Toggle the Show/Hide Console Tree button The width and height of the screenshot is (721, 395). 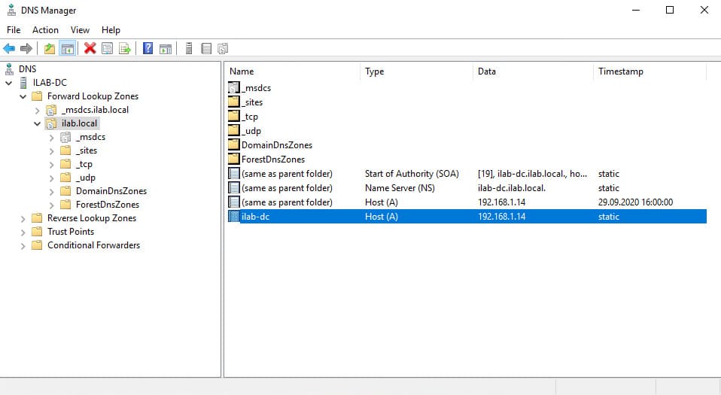[68, 49]
